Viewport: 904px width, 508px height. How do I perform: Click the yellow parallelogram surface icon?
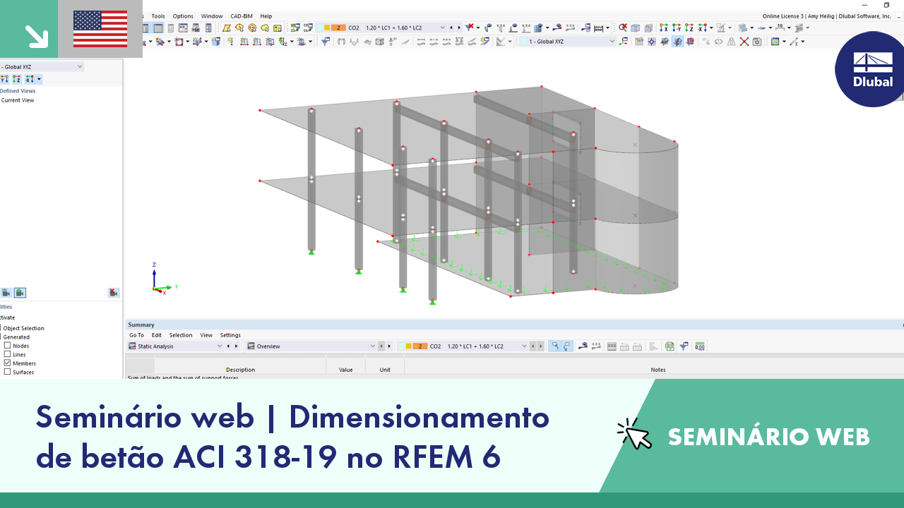pos(227,28)
